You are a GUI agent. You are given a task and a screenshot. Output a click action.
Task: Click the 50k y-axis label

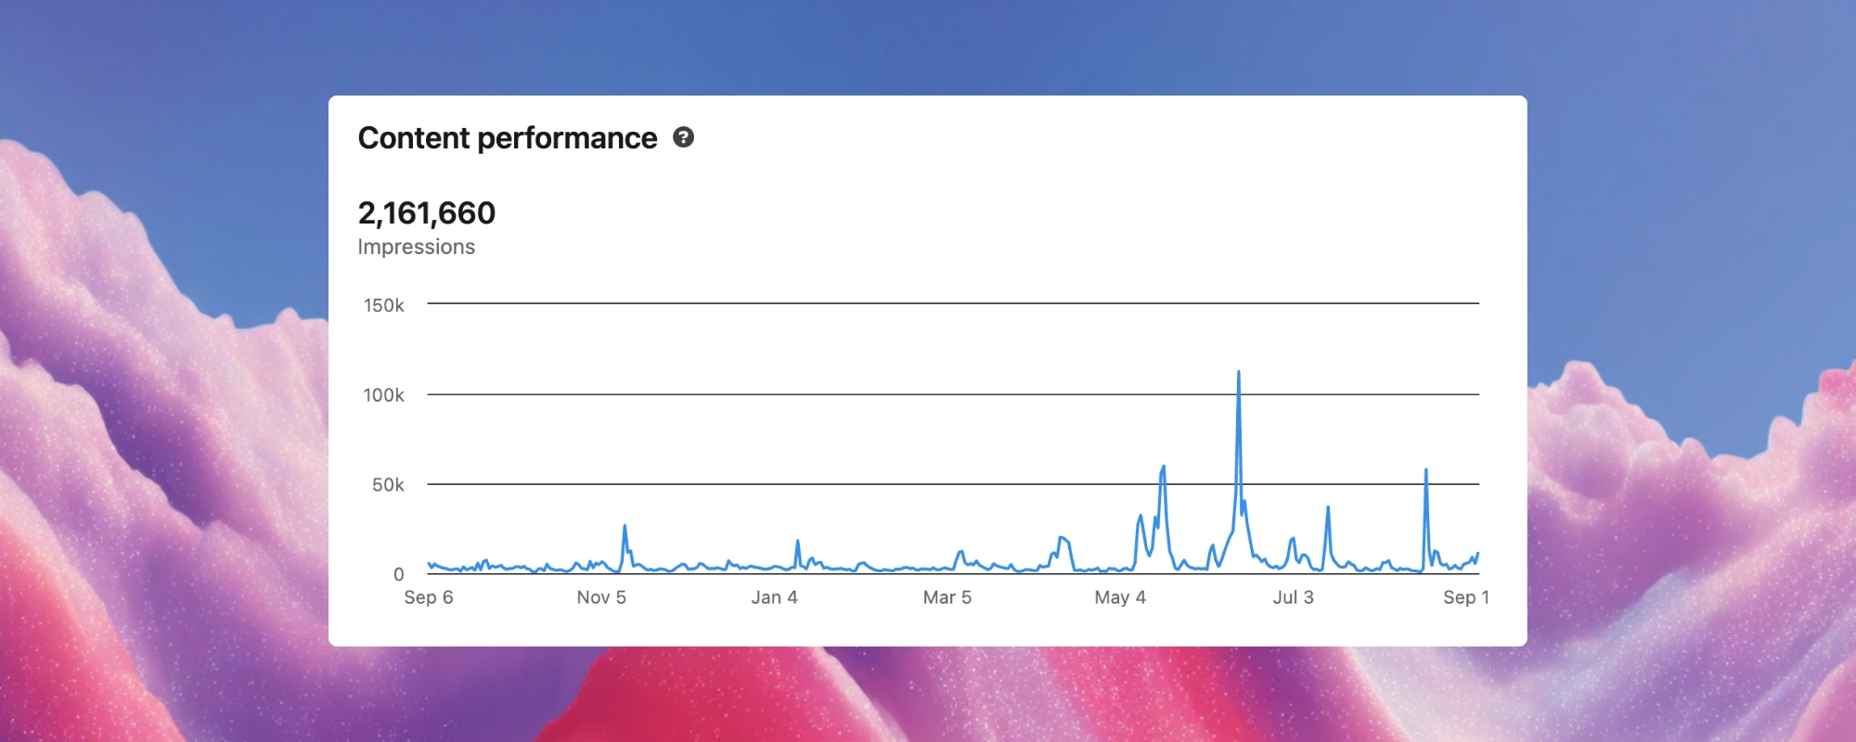point(388,485)
